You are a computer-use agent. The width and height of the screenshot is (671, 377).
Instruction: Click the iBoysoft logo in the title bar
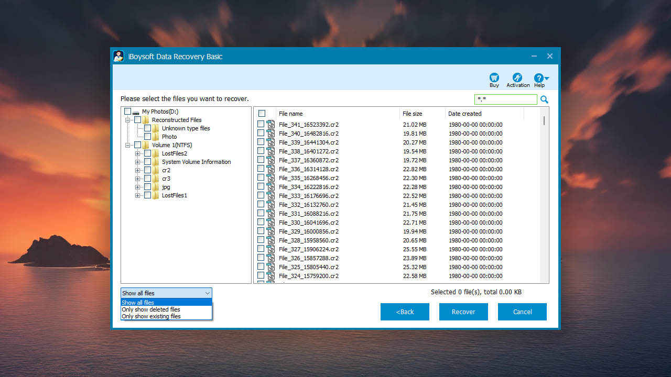pos(118,56)
